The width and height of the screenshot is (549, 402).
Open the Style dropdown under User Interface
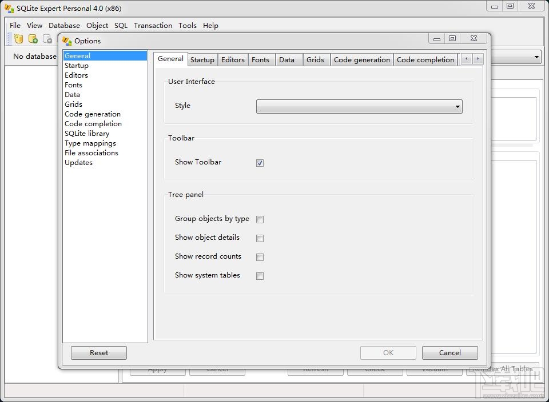tap(457, 106)
